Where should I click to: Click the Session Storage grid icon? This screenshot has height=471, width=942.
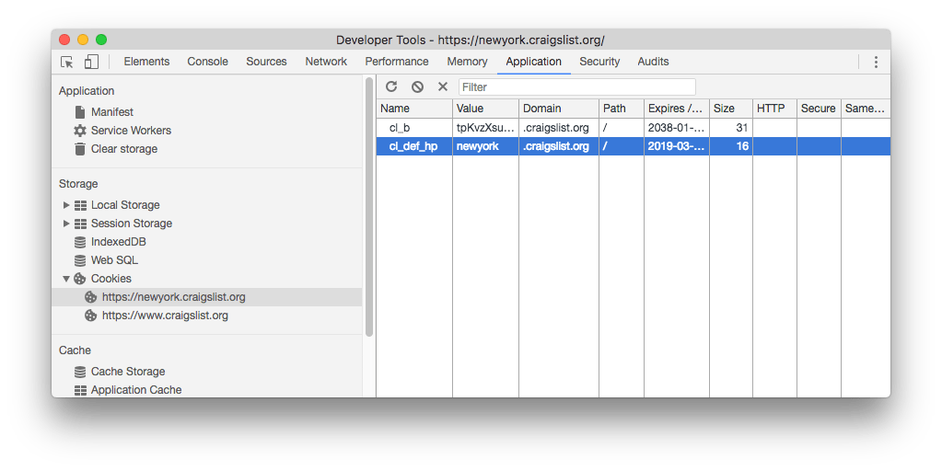point(80,224)
